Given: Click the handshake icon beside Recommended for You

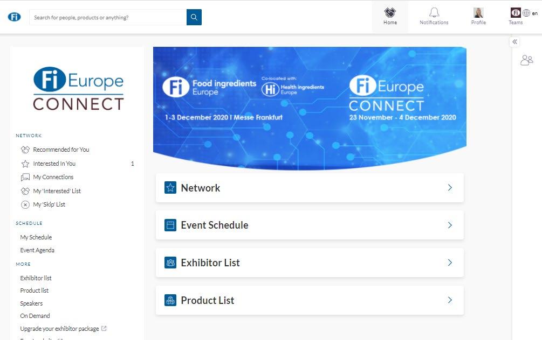Looking at the screenshot, I should [x=25, y=150].
